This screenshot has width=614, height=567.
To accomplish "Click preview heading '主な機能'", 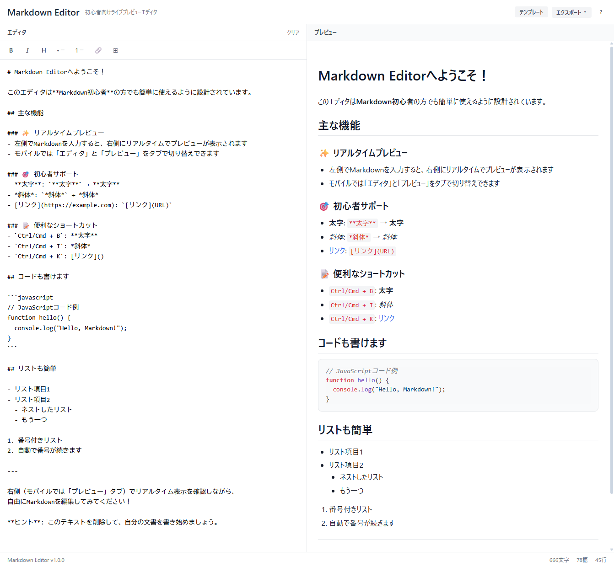I will pyautogui.click(x=339, y=125).
